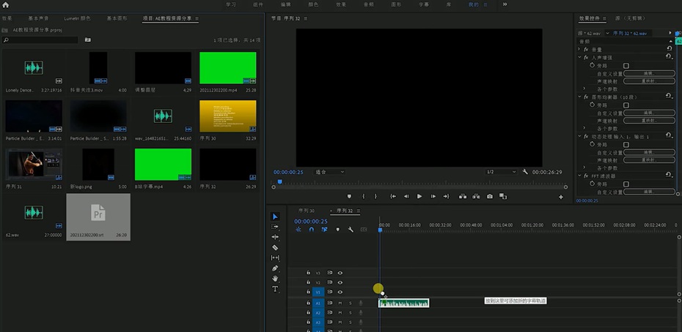This screenshot has width=682, height=332.
Task: Collapse the 人声增强 effect
Action: [x=579, y=57]
